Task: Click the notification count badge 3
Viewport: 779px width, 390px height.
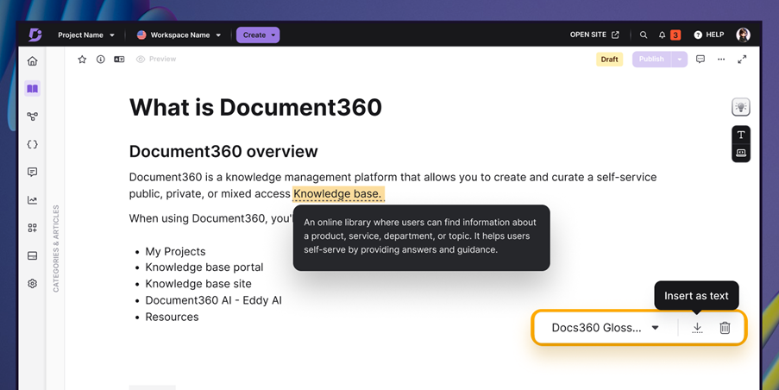Action: point(675,35)
